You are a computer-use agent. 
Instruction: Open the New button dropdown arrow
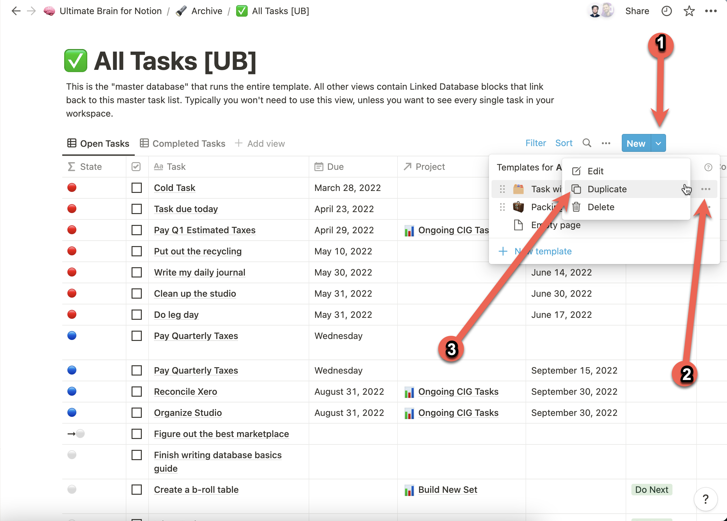[658, 143]
